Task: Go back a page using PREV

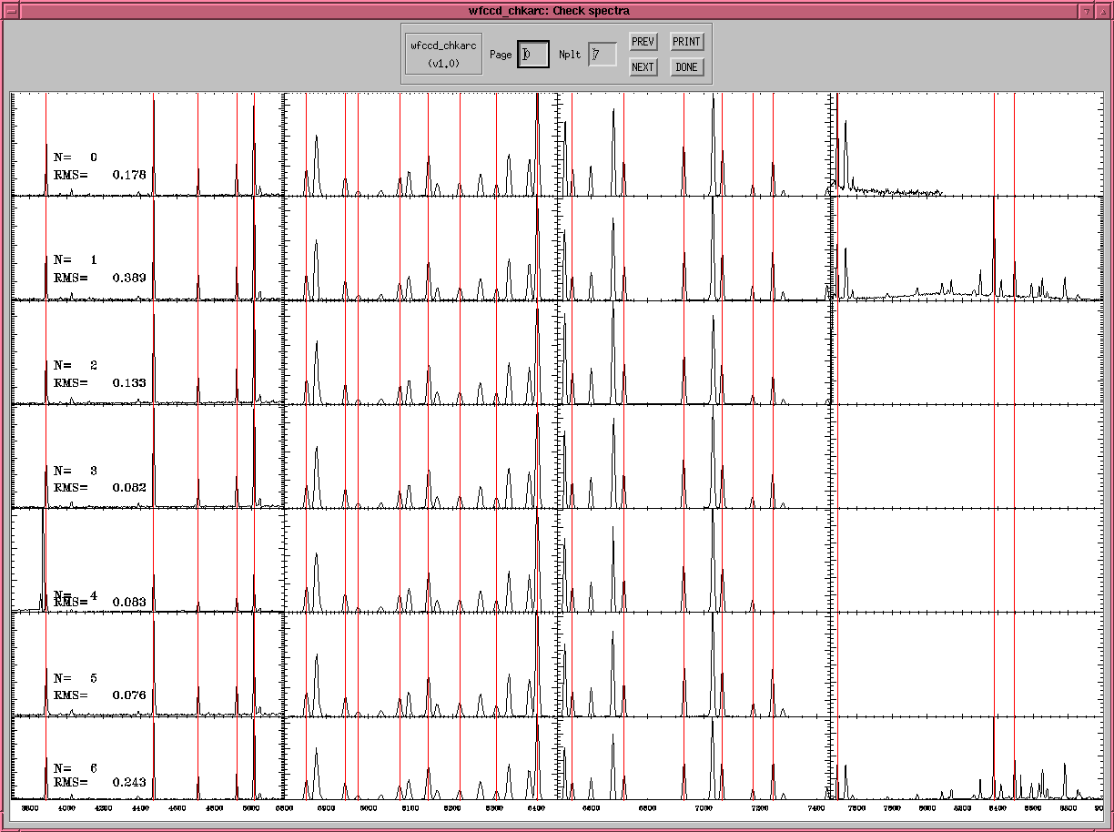Action: tap(643, 41)
